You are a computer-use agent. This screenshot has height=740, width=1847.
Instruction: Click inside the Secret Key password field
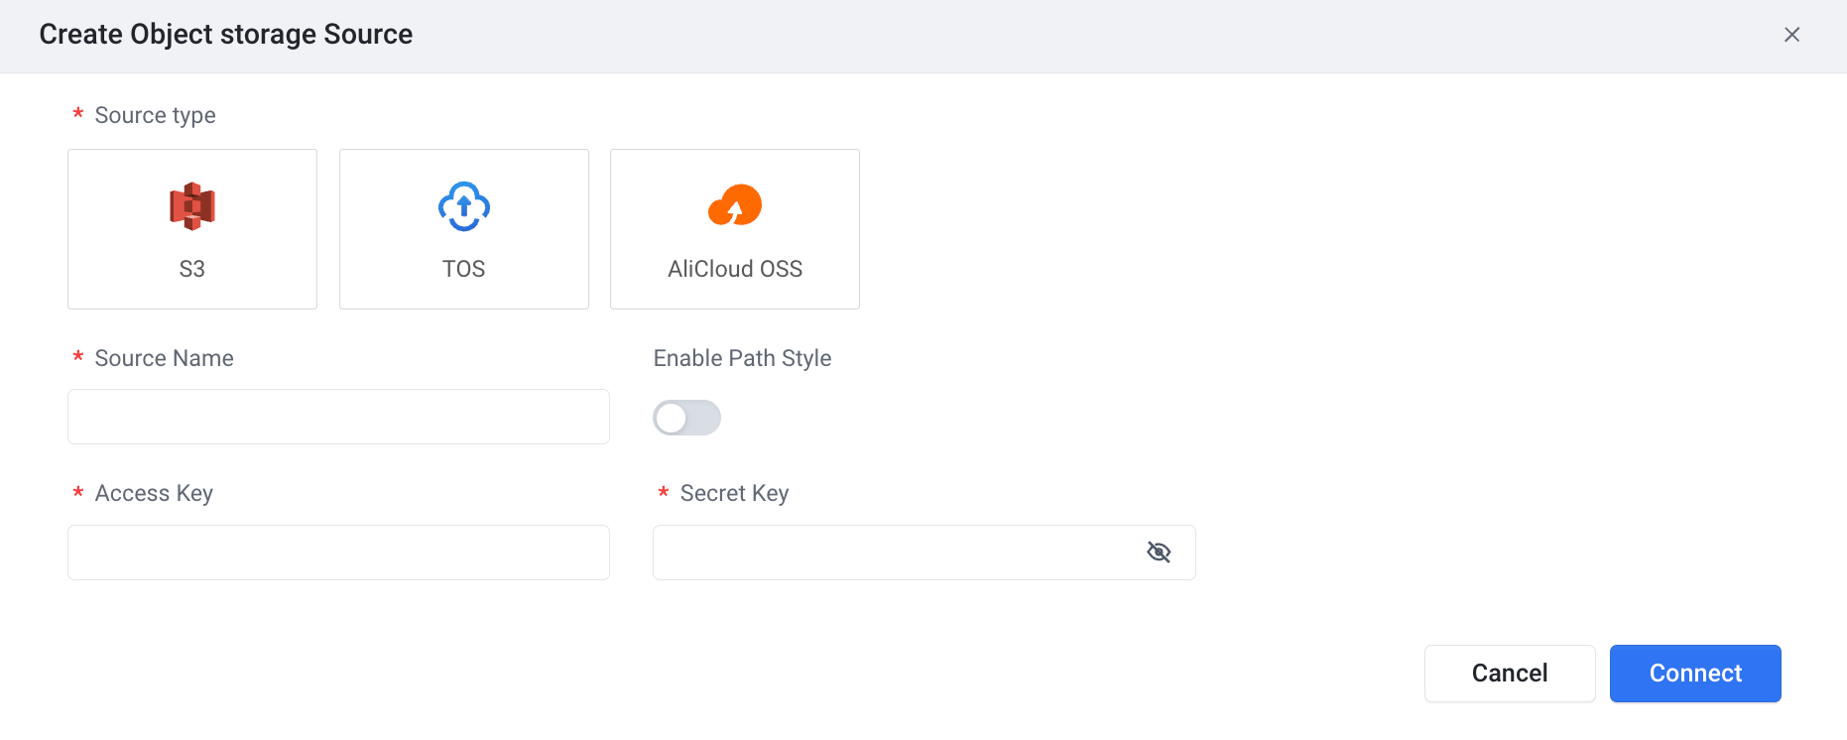click(923, 553)
